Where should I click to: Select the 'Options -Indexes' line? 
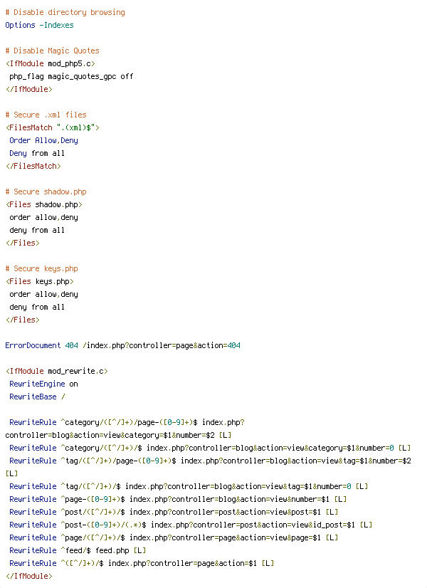tap(39, 25)
